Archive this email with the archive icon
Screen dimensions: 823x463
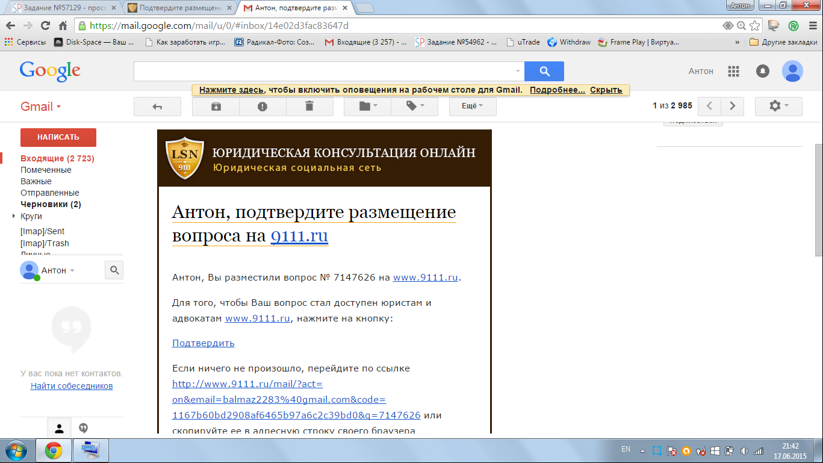click(216, 106)
